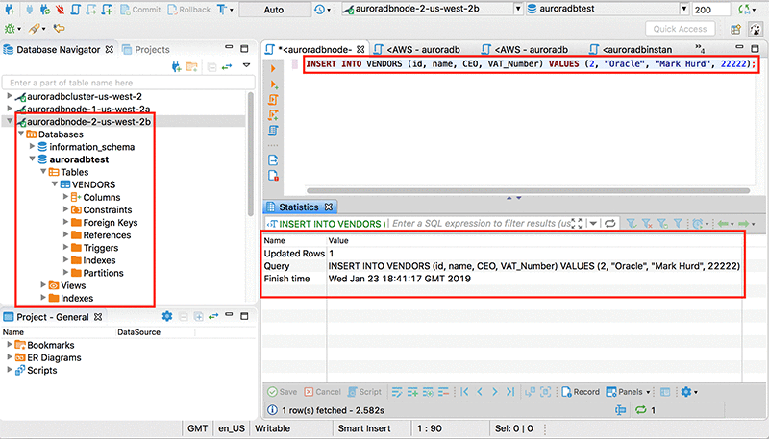Image resolution: width=769 pixels, height=439 pixels.
Task: Open the navigator View Menu triangle
Action: (247, 65)
